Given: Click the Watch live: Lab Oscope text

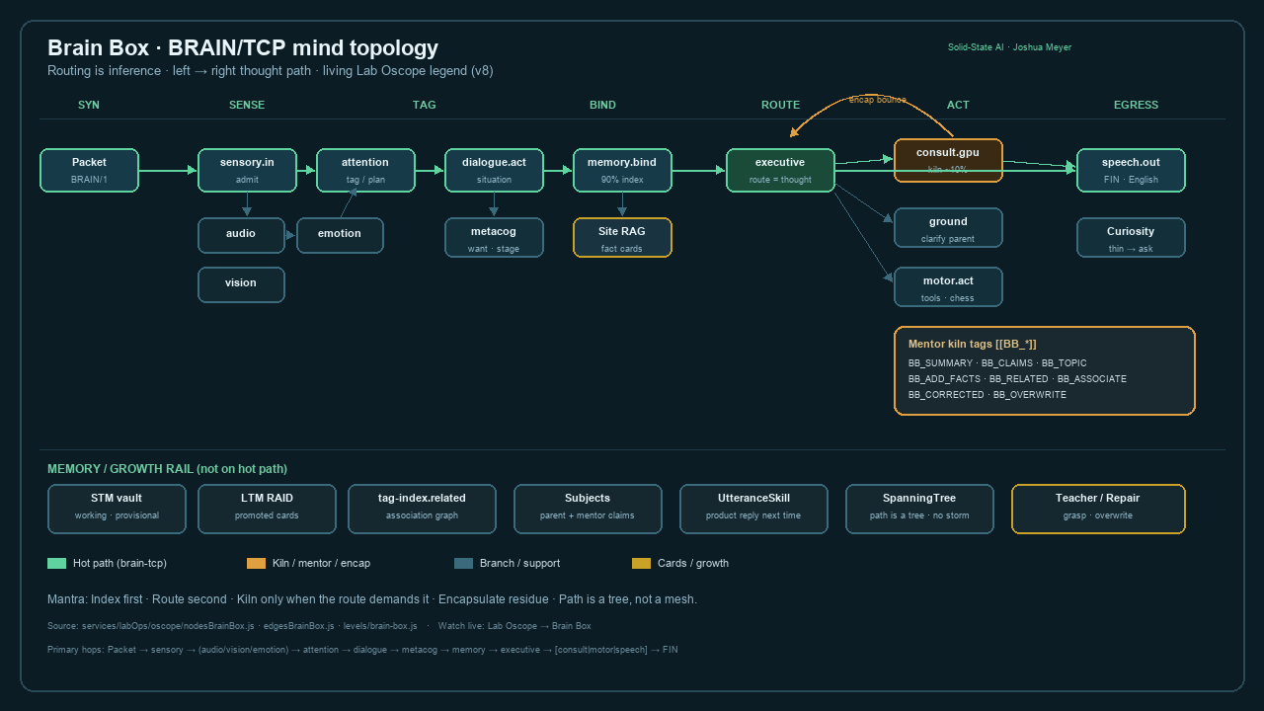Looking at the screenshot, I should [514, 626].
